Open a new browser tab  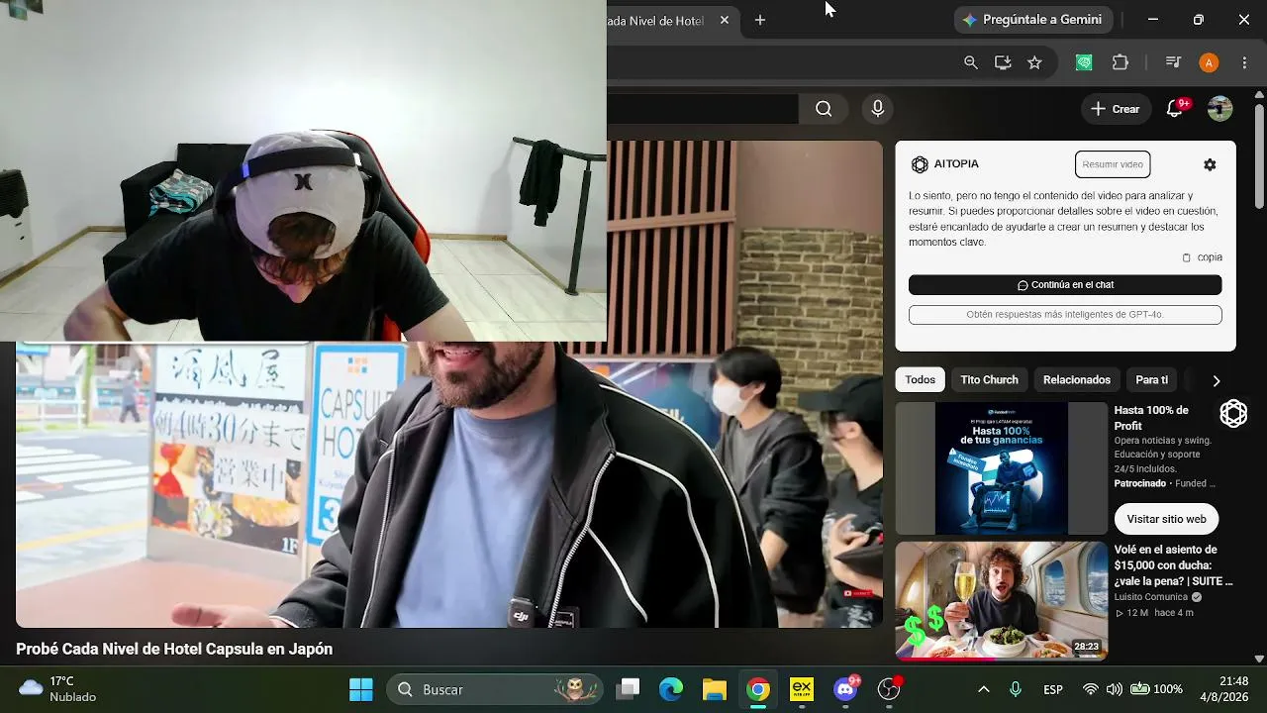coord(760,20)
